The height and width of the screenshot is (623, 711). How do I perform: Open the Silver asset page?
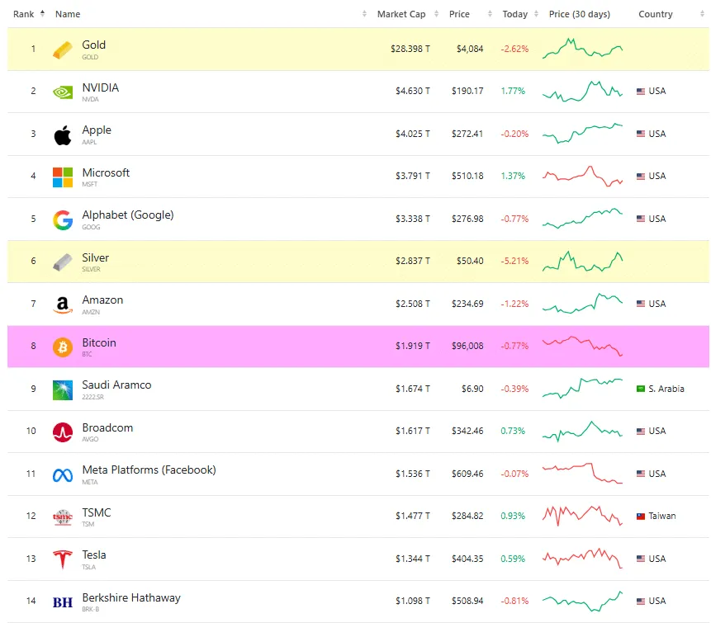click(94, 257)
